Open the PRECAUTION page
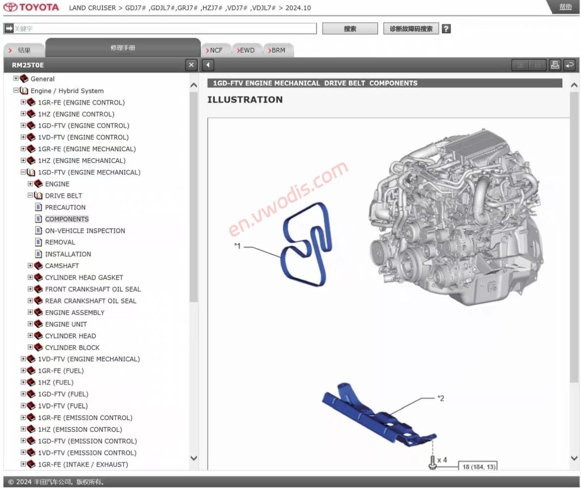This screenshot has height=489, width=581. tap(65, 207)
